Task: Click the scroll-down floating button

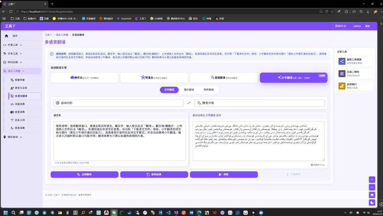Action: click(372, 187)
